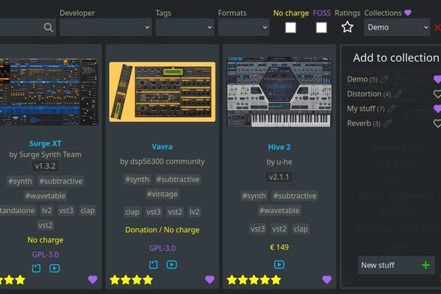Click the Ratings star filter icon
This screenshot has height=294, width=441.
tap(348, 27)
